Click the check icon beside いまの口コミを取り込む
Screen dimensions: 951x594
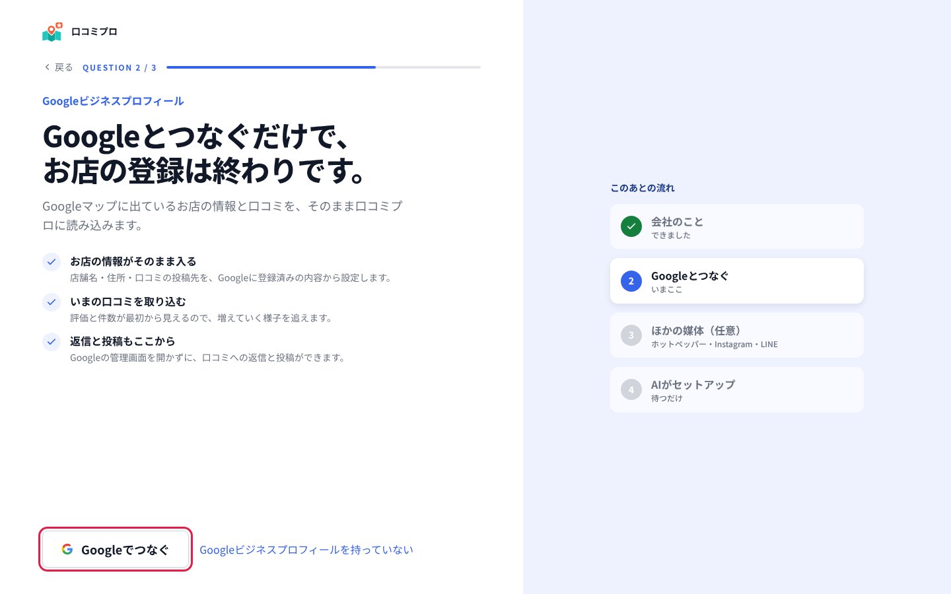click(x=52, y=302)
